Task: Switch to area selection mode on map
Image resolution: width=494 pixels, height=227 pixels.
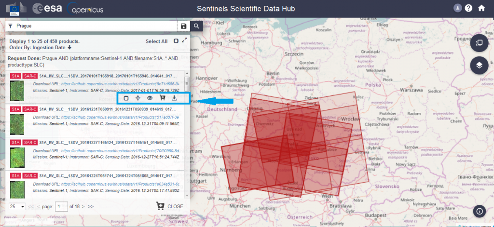Action: point(479,43)
